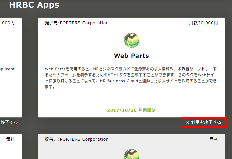The width and height of the screenshot is (232, 159).
Task: Click the Web Parts globe logo icon
Action: [x=131, y=40]
